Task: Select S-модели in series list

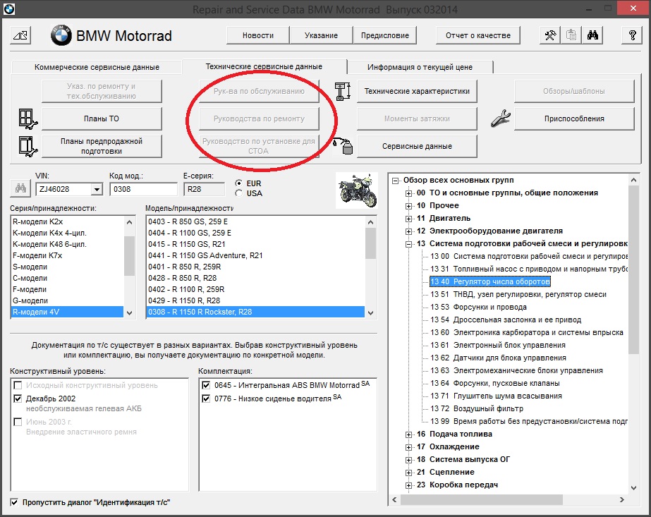Action: coord(67,267)
